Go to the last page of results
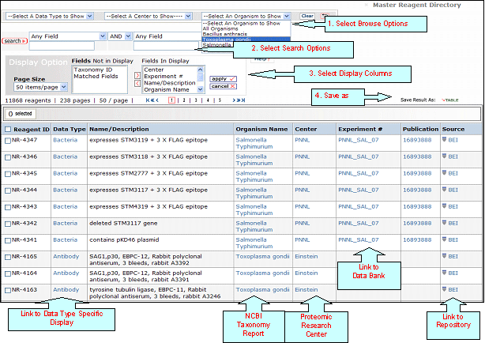Image resolution: width=485 pixels, height=343 pixels. (x=242, y=101)
